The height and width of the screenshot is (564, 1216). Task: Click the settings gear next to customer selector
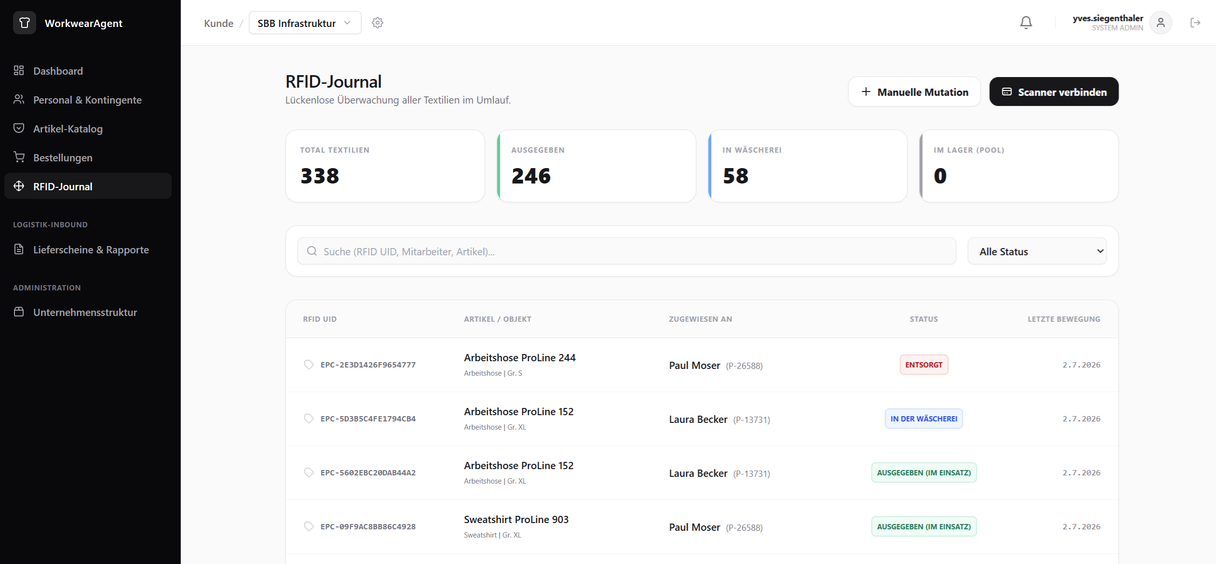[378, 23]
